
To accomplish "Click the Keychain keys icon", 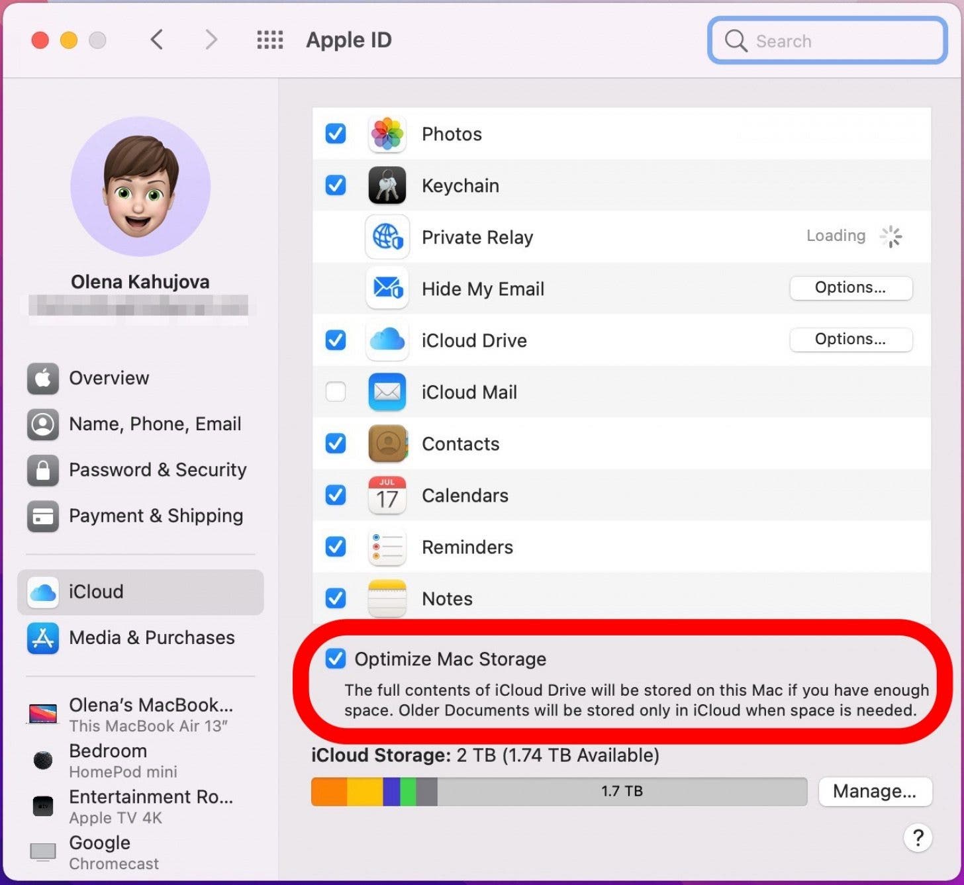I will click(387, 185).
